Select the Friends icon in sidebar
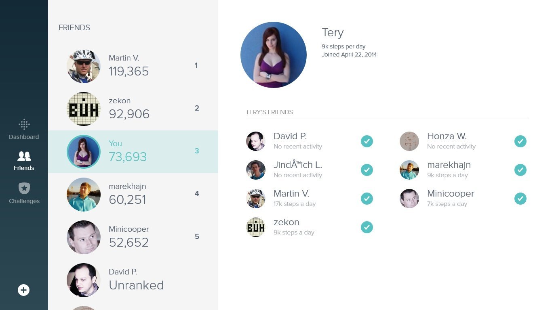This screenshot has width=552, height=310. coord(24,156)
